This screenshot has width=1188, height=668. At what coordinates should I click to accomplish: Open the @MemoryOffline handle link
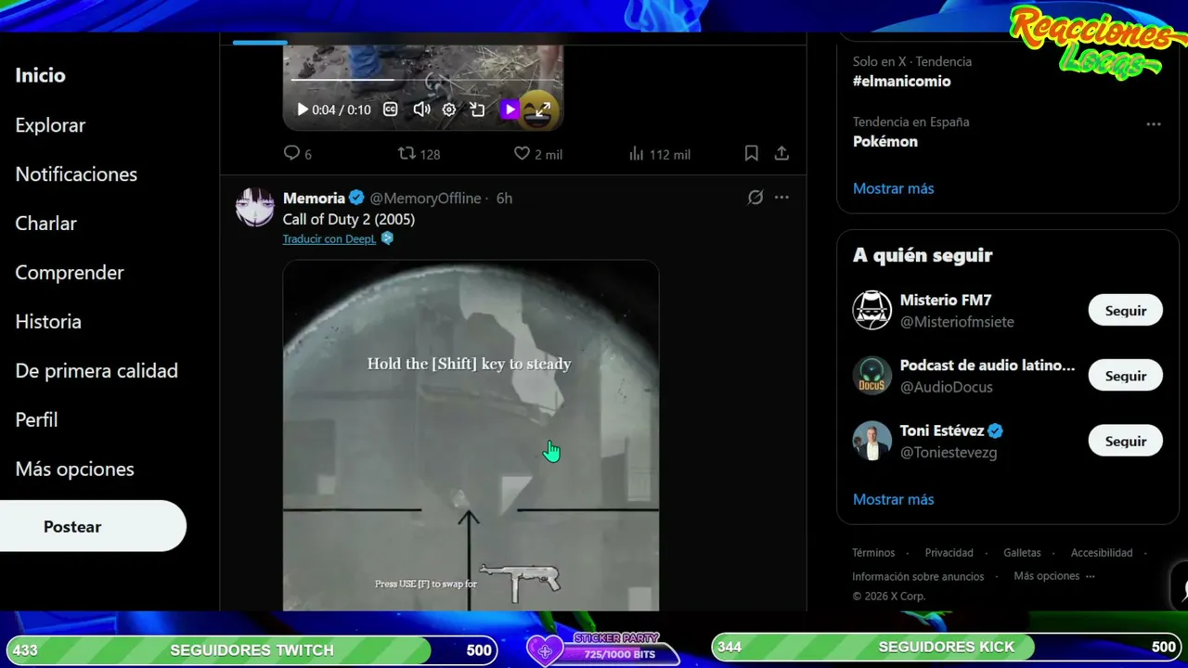[426, 199]
